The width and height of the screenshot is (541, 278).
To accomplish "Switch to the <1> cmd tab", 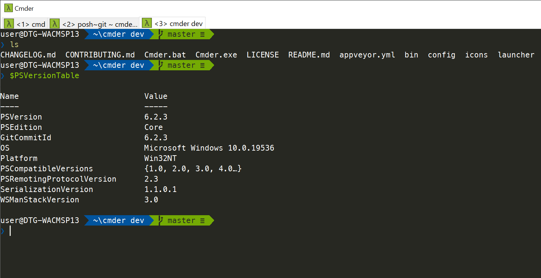I will (x=31, y=24).
